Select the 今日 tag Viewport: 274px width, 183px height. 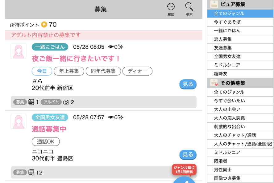42,71
